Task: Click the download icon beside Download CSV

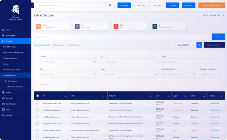Action: click(x=200, y=45)
